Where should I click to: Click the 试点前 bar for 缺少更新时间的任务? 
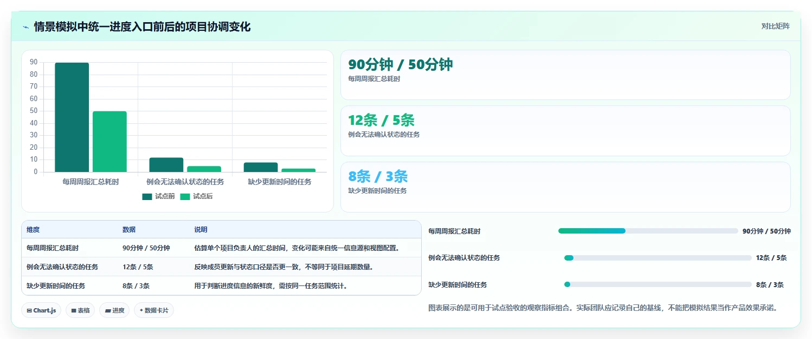click(261, 168)
